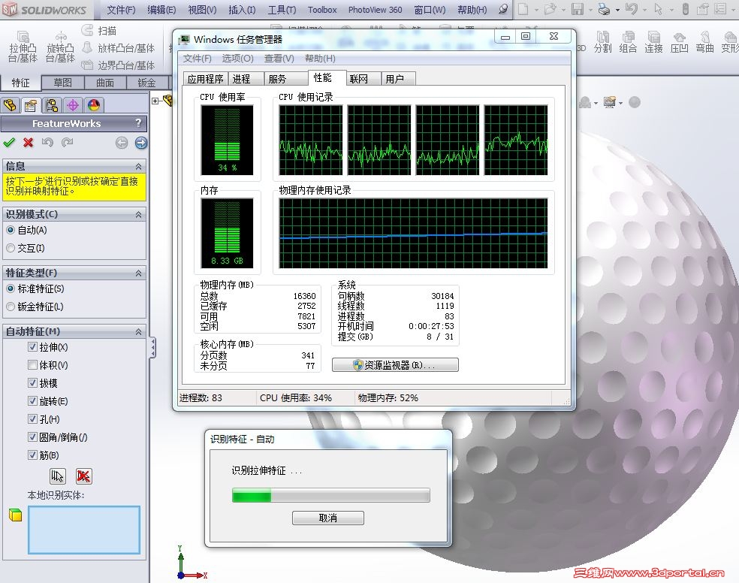This screenshot has width=739, height=583.
Task: Uncheck the Extrude (拉伸) checkbox
Action: tap(32, 347)
